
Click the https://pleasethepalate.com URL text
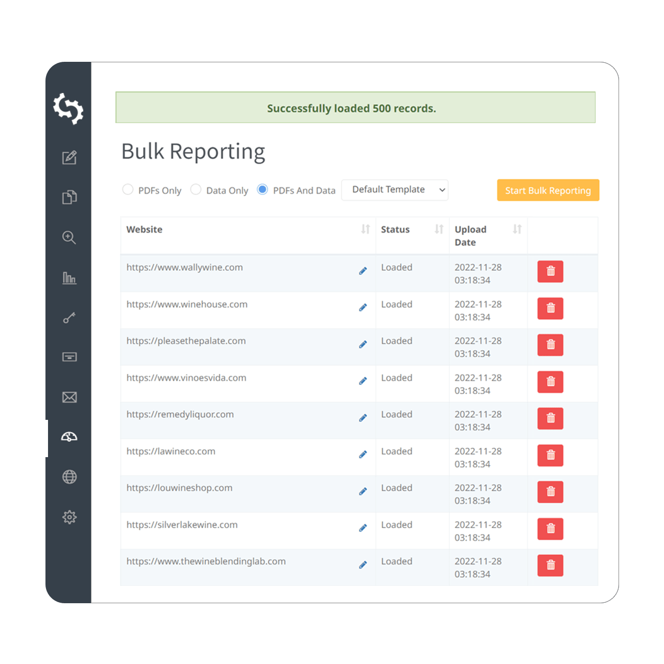(x=186, y=341)
